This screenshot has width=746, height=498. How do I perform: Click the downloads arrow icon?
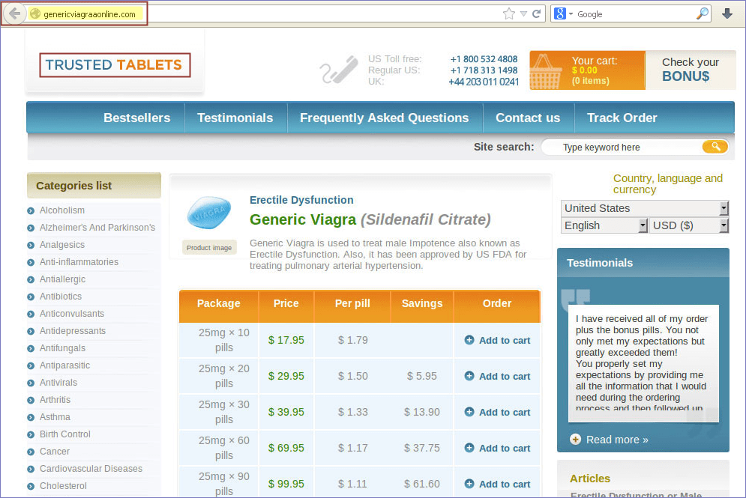point(727,13)
